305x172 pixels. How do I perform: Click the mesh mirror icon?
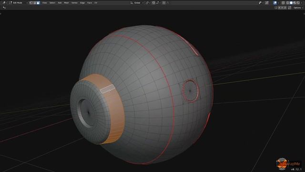click(x=276, y=8)
